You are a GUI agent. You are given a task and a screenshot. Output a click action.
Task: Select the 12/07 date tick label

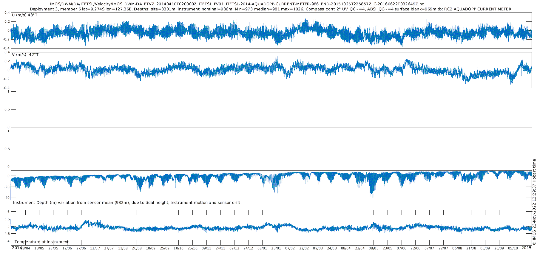pos(95,249)
